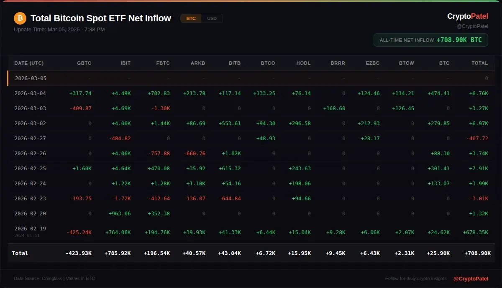Sort by the IBIT column header
This screenshot has width=502, height=288.
125,63
